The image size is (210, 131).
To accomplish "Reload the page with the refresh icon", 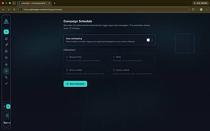I will coord(14,10).
